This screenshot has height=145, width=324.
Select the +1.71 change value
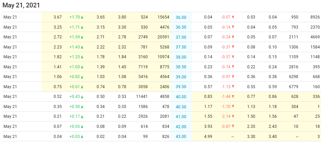point(74,27)
